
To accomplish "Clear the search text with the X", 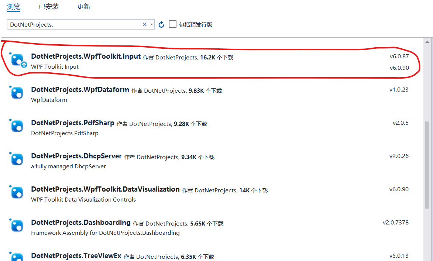I will (x=144, y=24).
